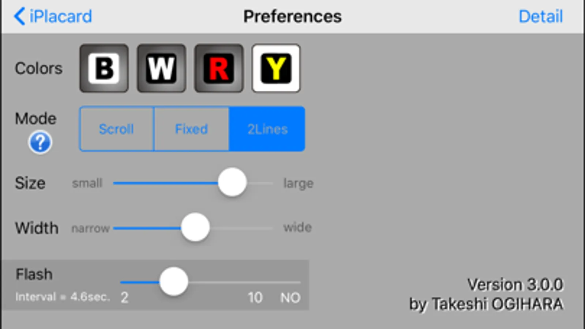Switch mode to Scroll

coord(116,129)
